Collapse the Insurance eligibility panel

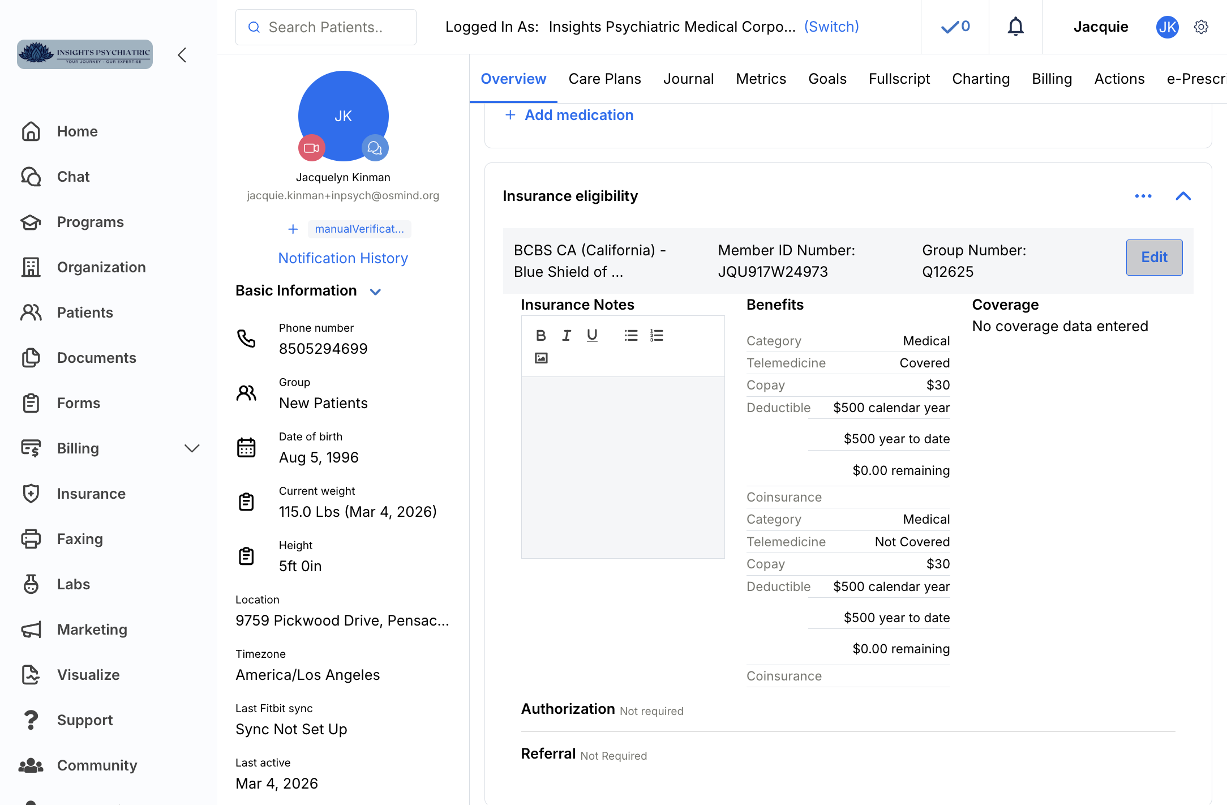[1183, 196]
